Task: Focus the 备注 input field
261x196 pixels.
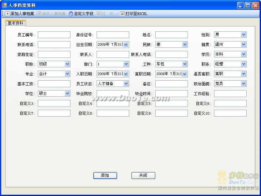Action: 172,84
